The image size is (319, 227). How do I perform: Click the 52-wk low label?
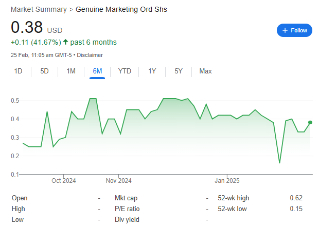[x=232, y=209]
